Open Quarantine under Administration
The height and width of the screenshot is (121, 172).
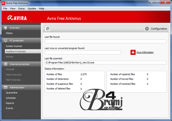coord(12,93)
